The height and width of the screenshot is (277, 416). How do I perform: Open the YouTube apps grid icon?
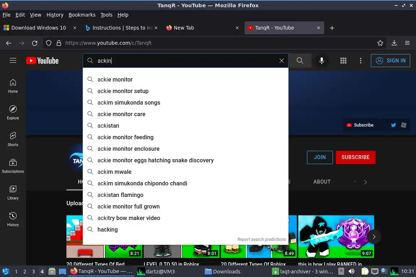point(343,61)
